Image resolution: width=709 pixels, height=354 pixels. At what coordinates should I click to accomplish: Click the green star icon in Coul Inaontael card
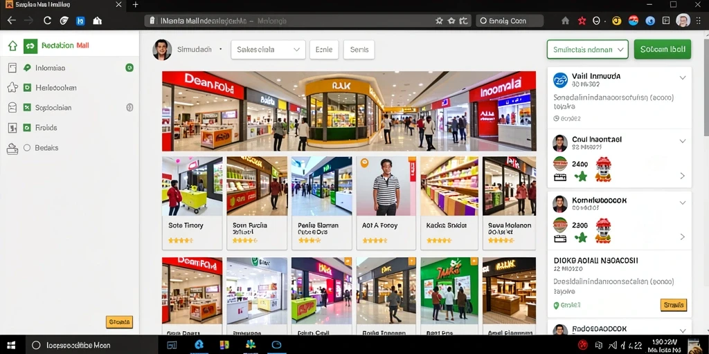[x=581, y=176]
